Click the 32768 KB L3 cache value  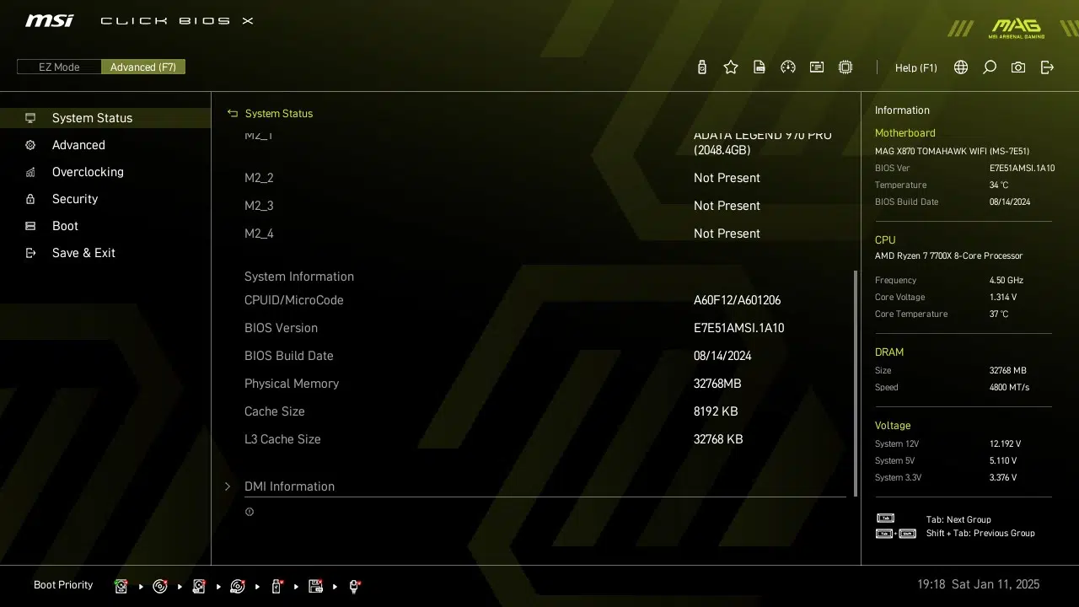pyautogui.click(x=718, y=439)
